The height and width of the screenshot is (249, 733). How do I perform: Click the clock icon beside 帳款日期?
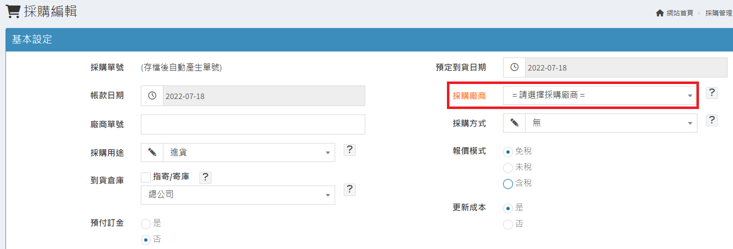152,95
